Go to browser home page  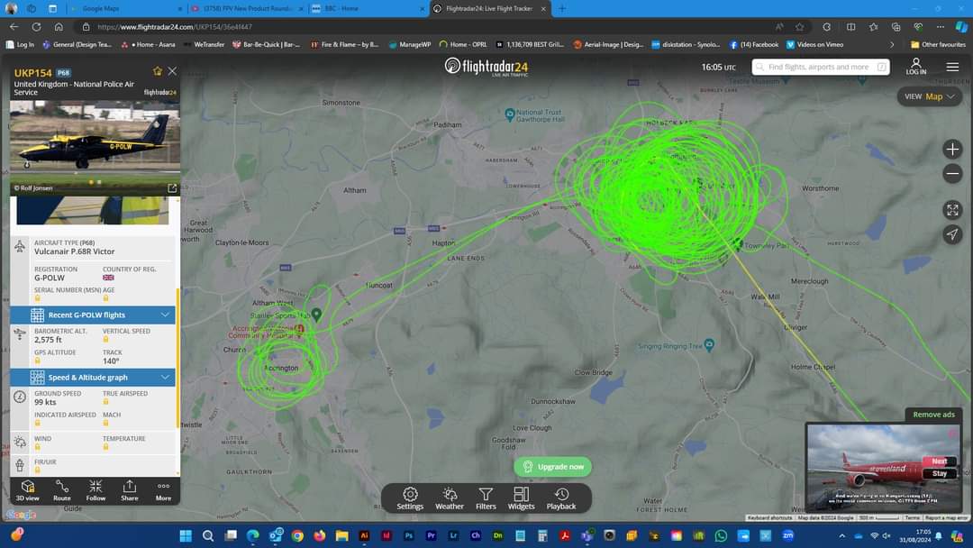coord(59,27)
